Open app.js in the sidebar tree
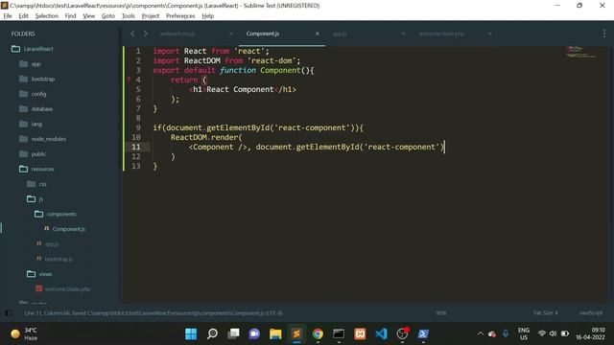The width and height of the screenshot is (614, 345). (47, 244)
